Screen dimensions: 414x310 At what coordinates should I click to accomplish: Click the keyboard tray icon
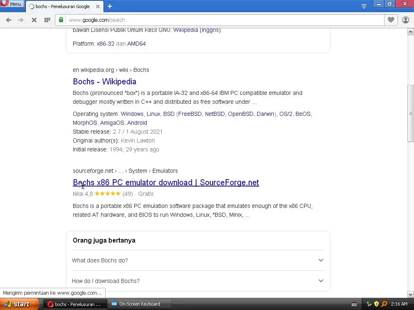click(354, 304)
